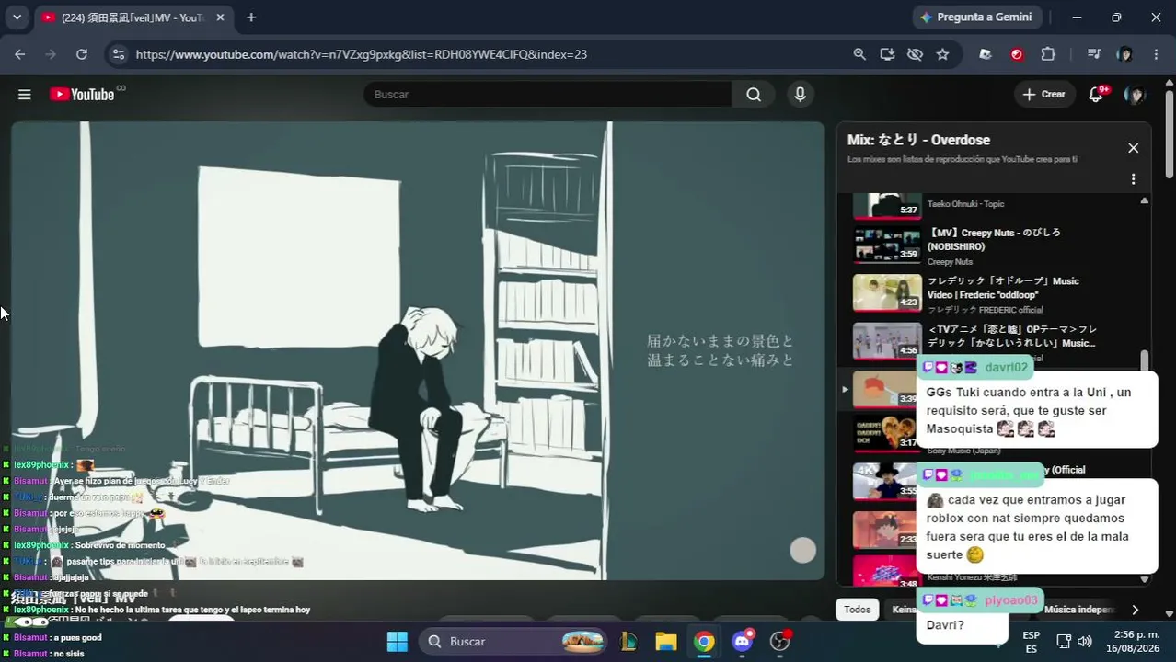This screenshot has width=1176, height=662.
Task: Open the Chrome profile avatar
Action: [x=1124, y=54]
